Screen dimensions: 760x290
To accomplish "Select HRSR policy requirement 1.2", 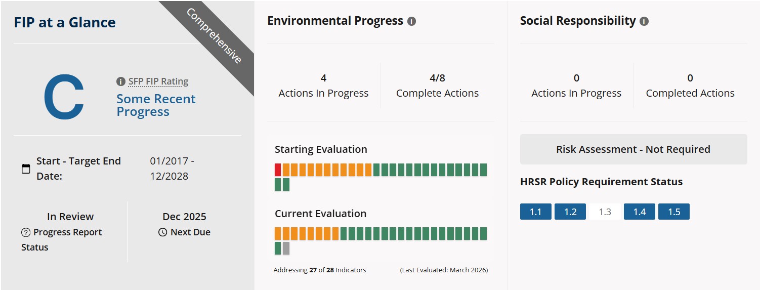I will click(570, 212).
